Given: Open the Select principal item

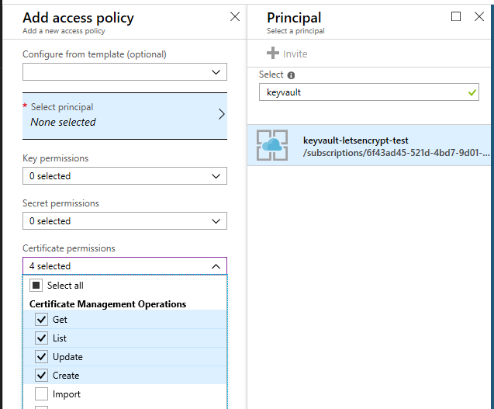Looking at the screenshot, I should click(x=116, y=115).
